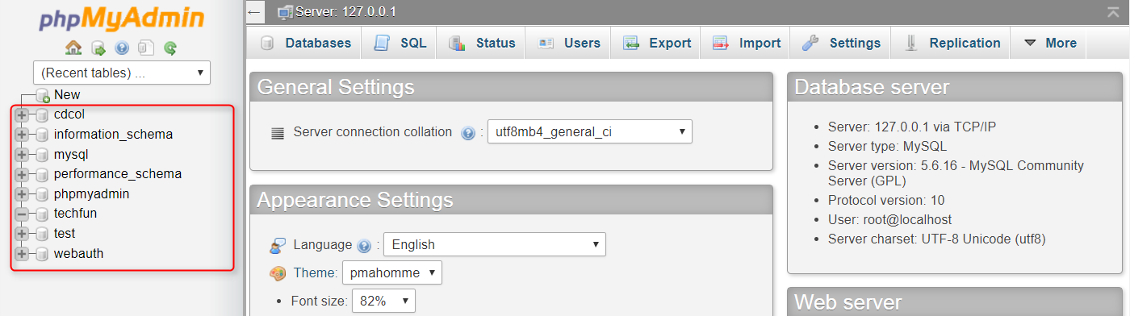
Task: Click New to create a database
Action: click(67, 95)
